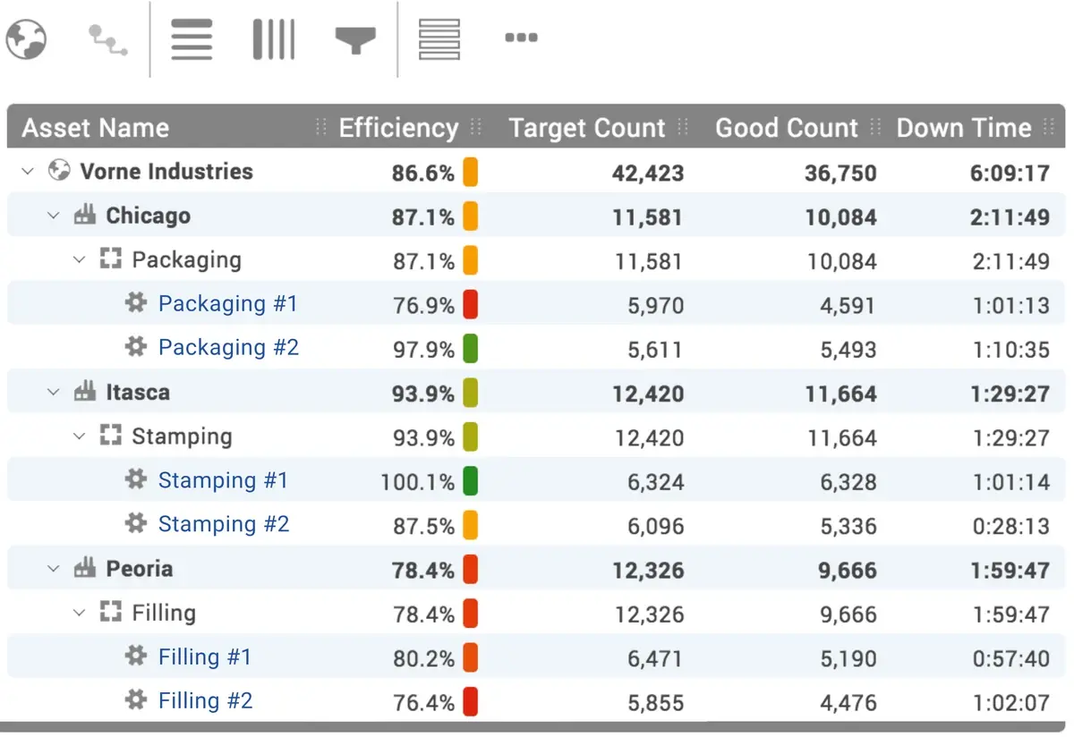The height and width of the screenshot is (737, 1074).
Task: Open the Packaging #2 asset link
Action: click(228, 347)
